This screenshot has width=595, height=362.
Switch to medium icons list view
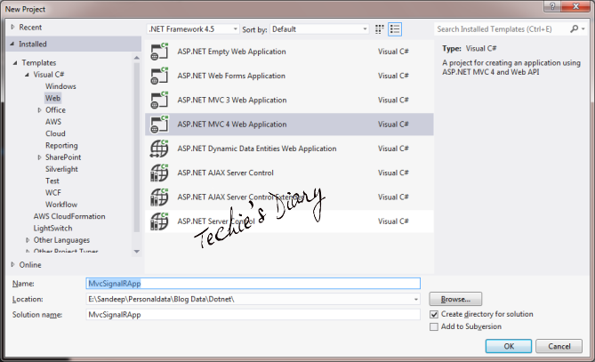(395, 29)
